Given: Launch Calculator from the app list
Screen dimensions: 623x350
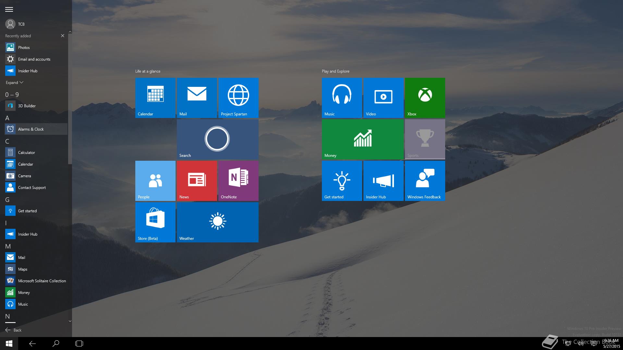Looking at the screenshot, I should click(x=36, y=152).
